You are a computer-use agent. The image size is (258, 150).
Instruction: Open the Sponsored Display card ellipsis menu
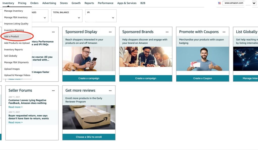110,32
